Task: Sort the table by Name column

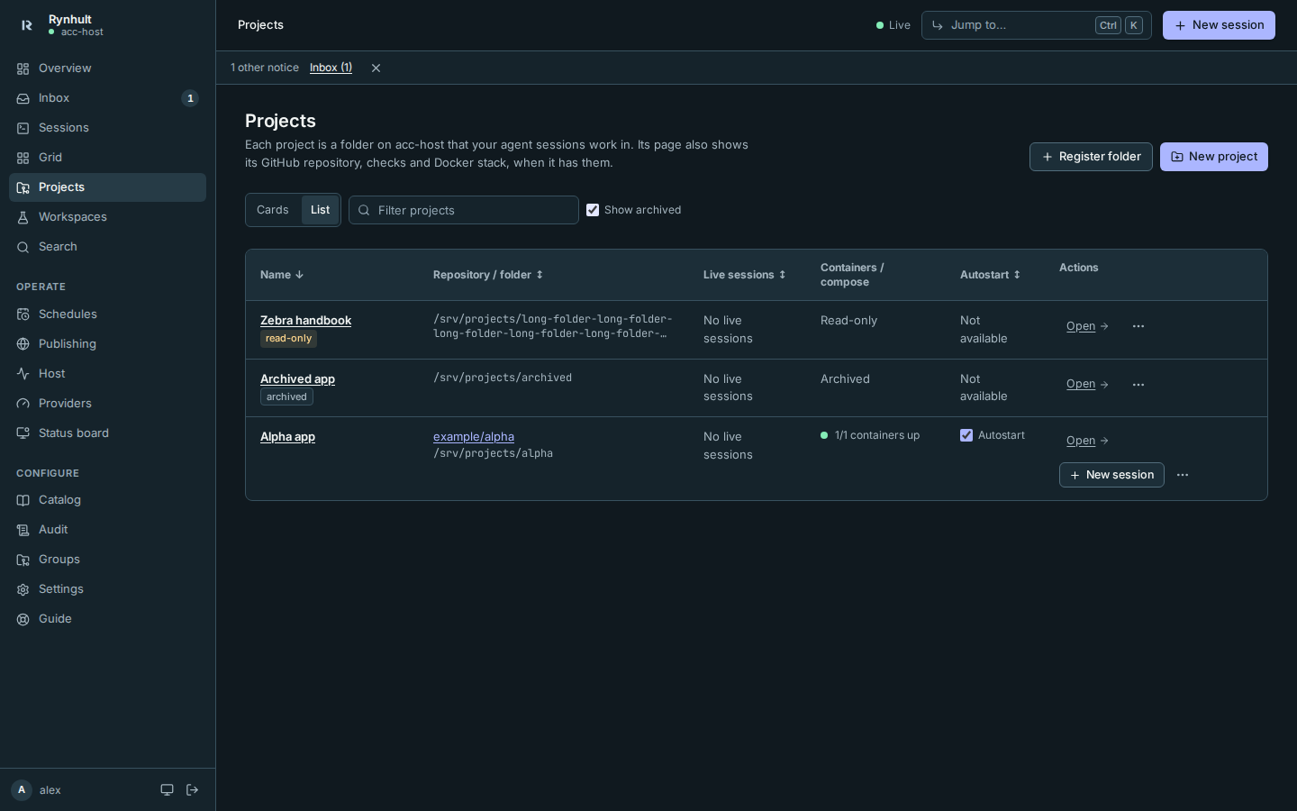Action: 282,275
